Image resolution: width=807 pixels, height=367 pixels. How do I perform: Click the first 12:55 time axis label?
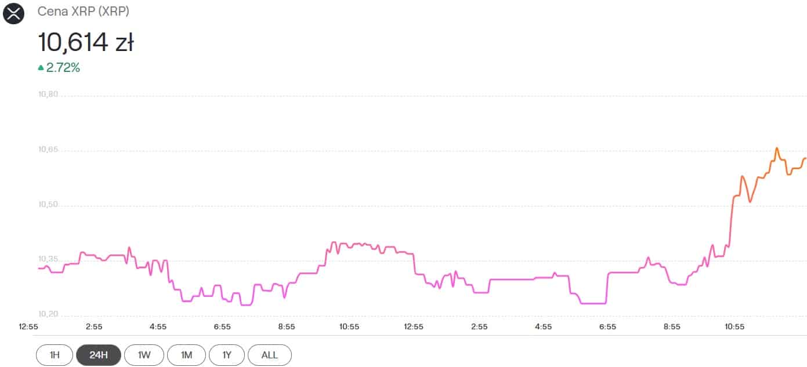[x=28, y=327]
